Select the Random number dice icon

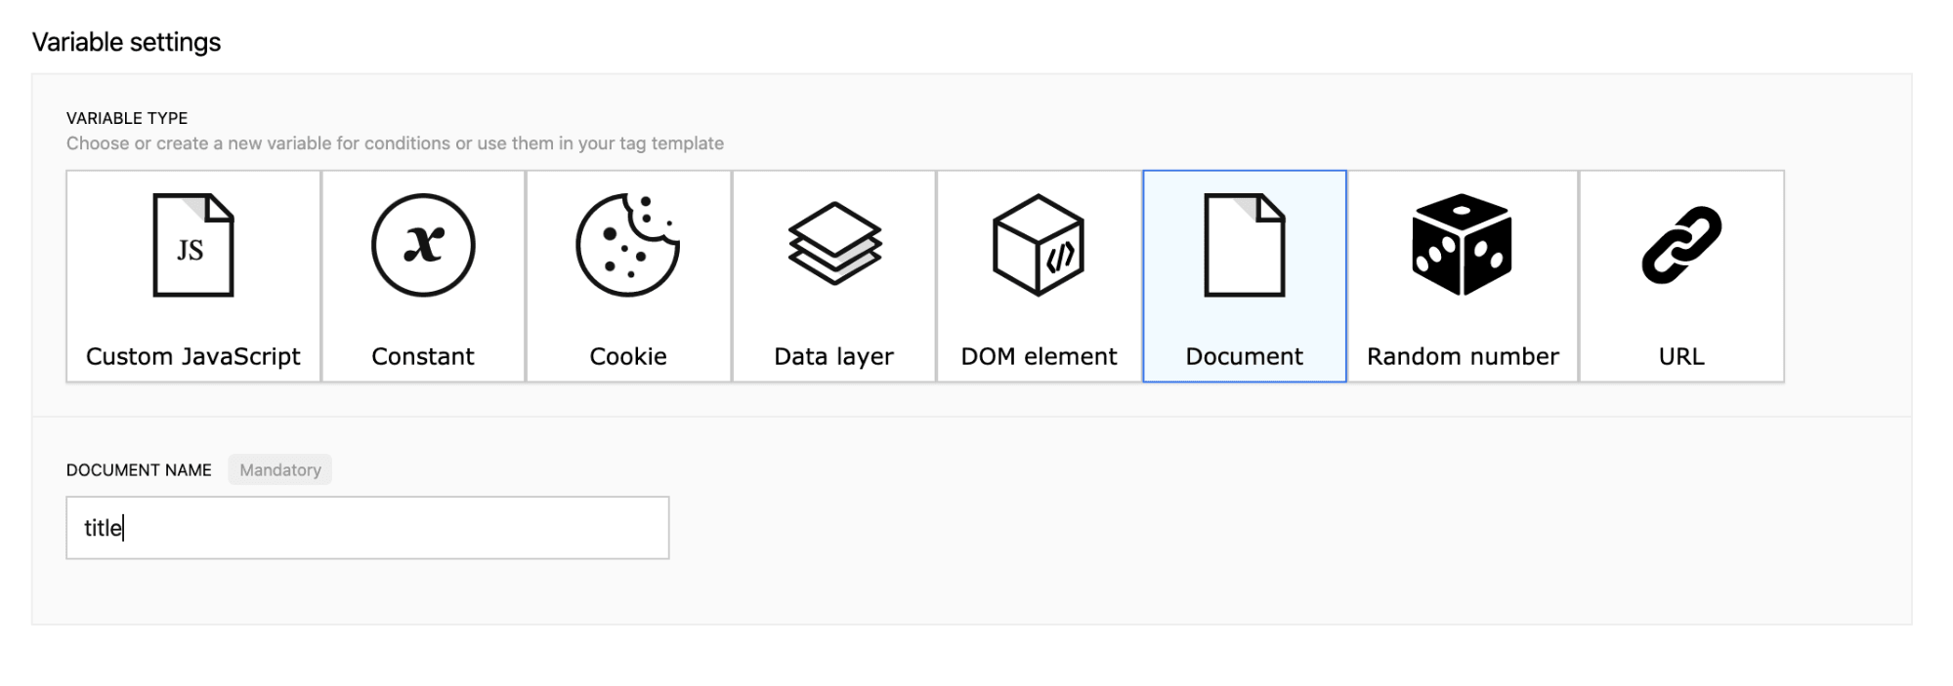pos(1462,245)
